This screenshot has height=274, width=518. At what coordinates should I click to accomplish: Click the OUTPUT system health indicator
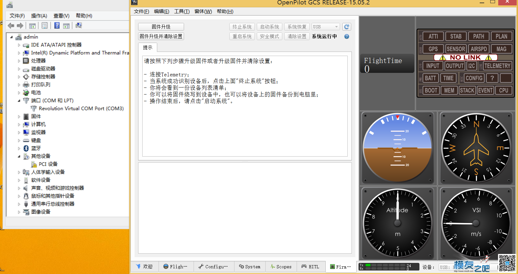455,66
